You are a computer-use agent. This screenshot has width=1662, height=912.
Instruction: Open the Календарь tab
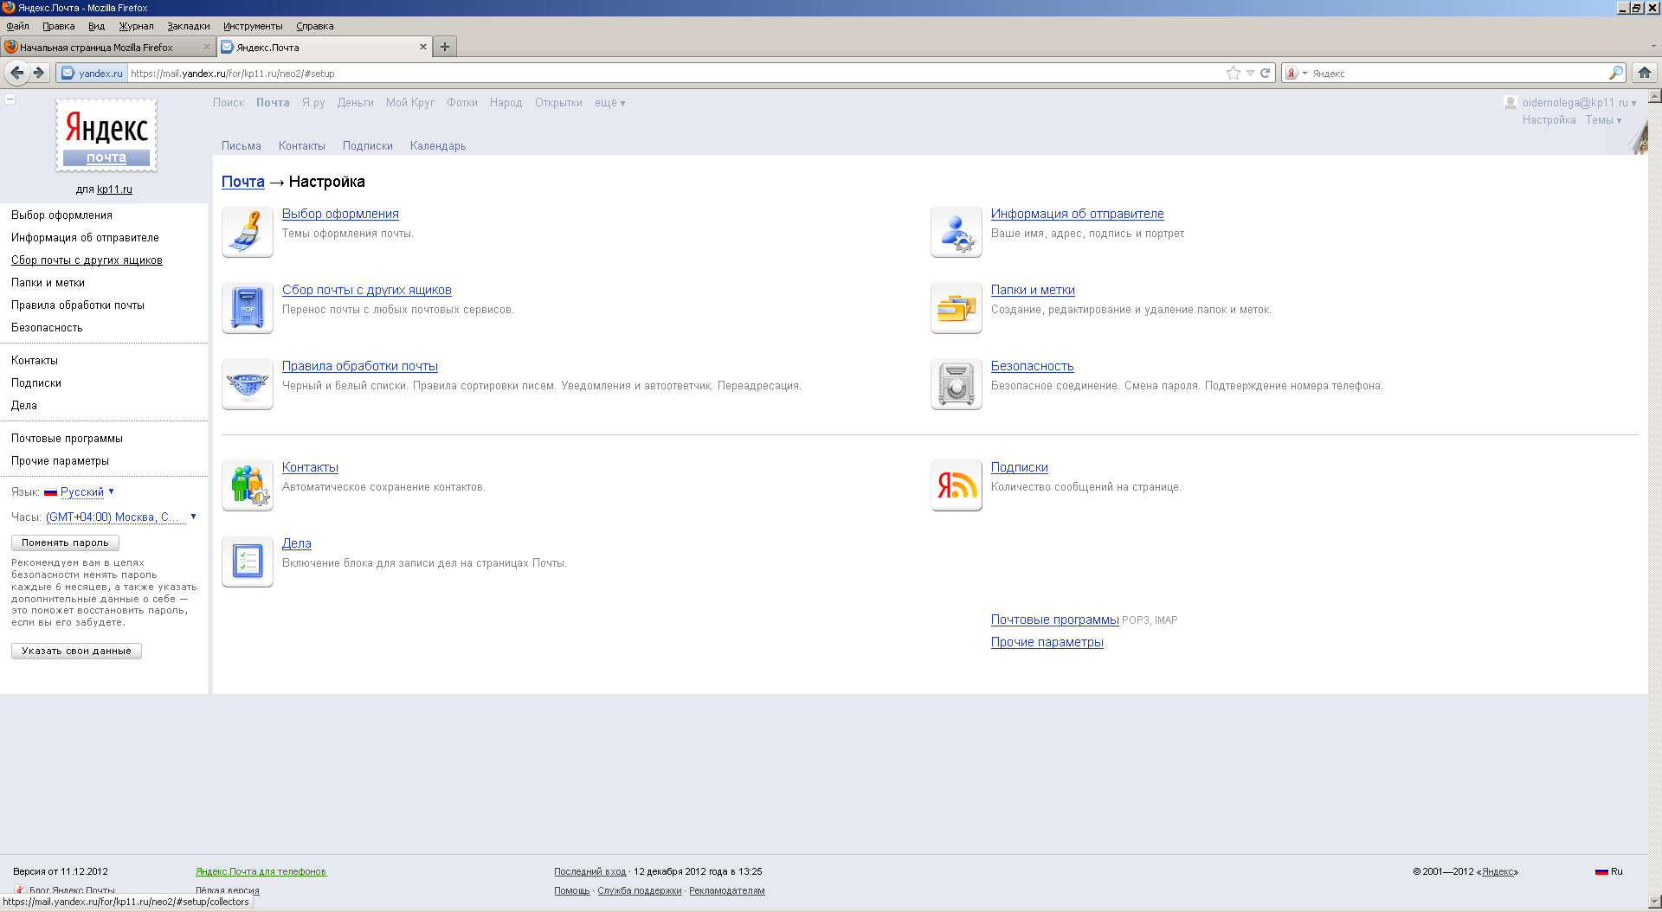438,145
